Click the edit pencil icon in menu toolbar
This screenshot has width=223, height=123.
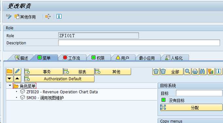17,71
